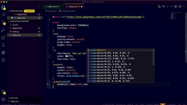Select cubic-bezier(0.455, 0.03, 0.515, 0.955) suggestion
Image resolution: width=187 pixels, height=105 pixels.
(x=120, y=78)
